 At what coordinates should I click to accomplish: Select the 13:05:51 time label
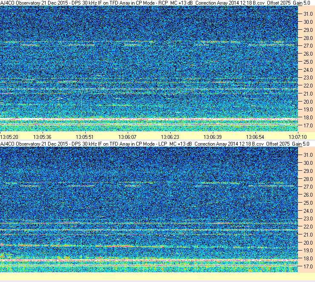point(85,137)
